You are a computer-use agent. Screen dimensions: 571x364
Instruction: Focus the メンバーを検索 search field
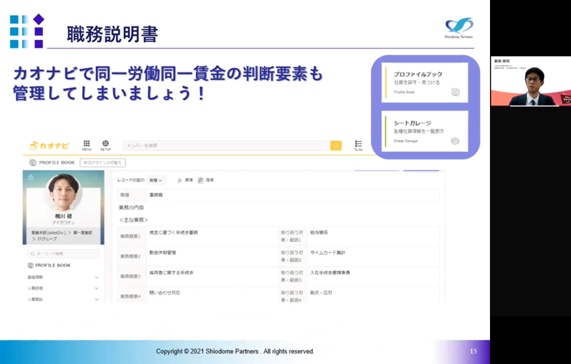226,145
